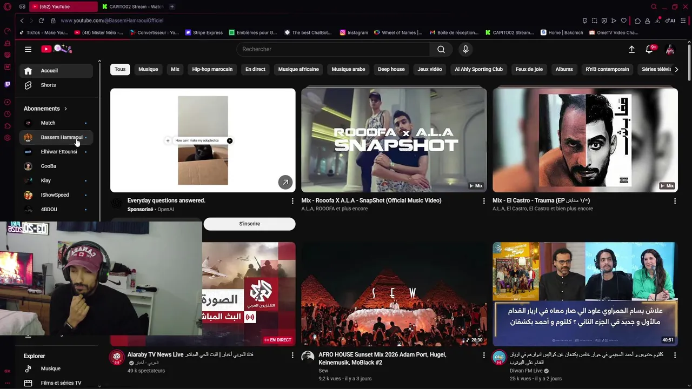The width and height of the screenshot is (692, 389).
Task: Expand the Abonnements section chevron
Action: 65,109
